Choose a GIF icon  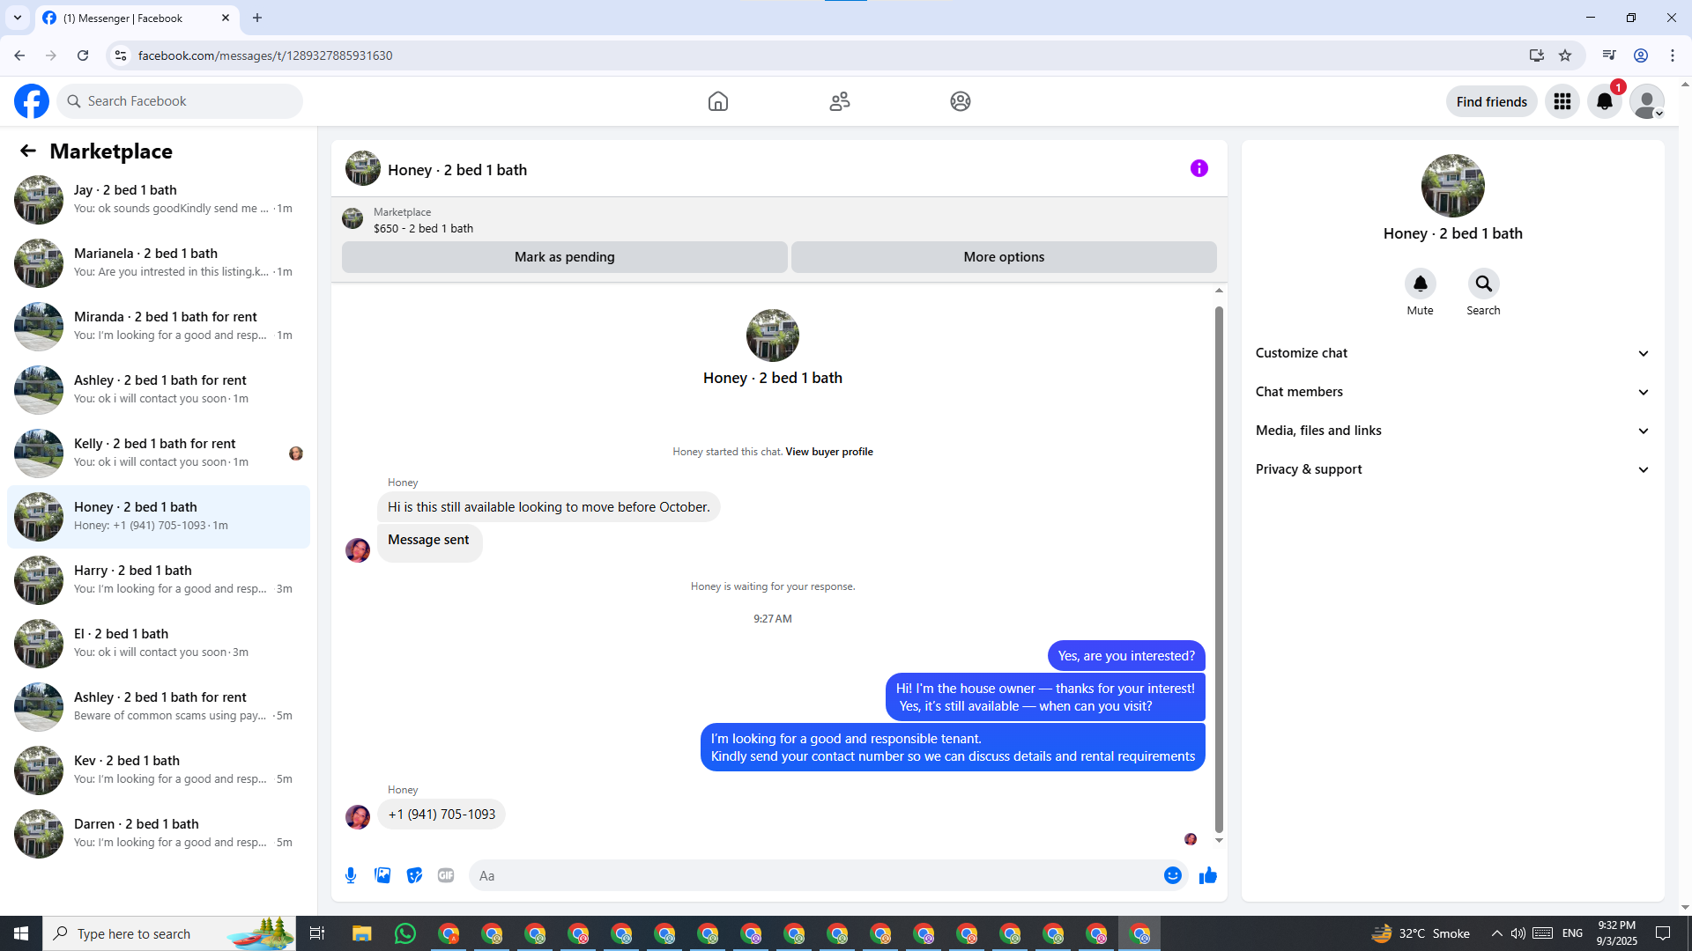(446, 875)
